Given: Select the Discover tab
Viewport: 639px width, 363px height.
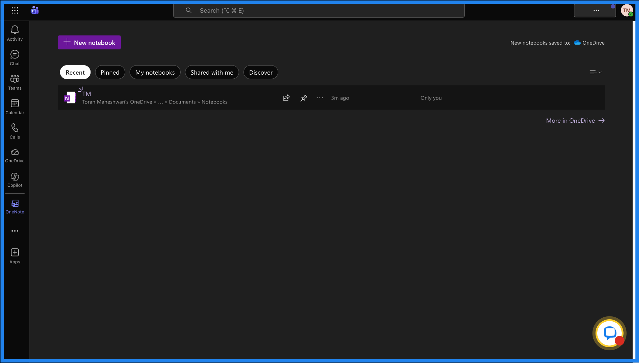Looking at the screenshot, I should 261,72.
